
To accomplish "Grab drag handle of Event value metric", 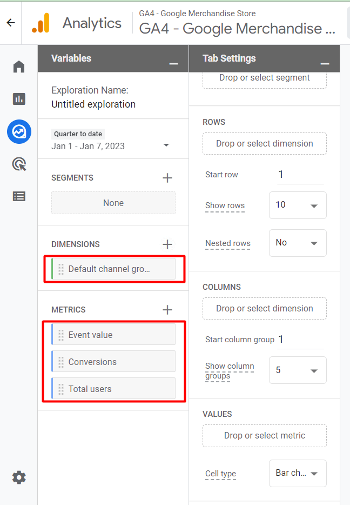I will click(x=61, y=335).
